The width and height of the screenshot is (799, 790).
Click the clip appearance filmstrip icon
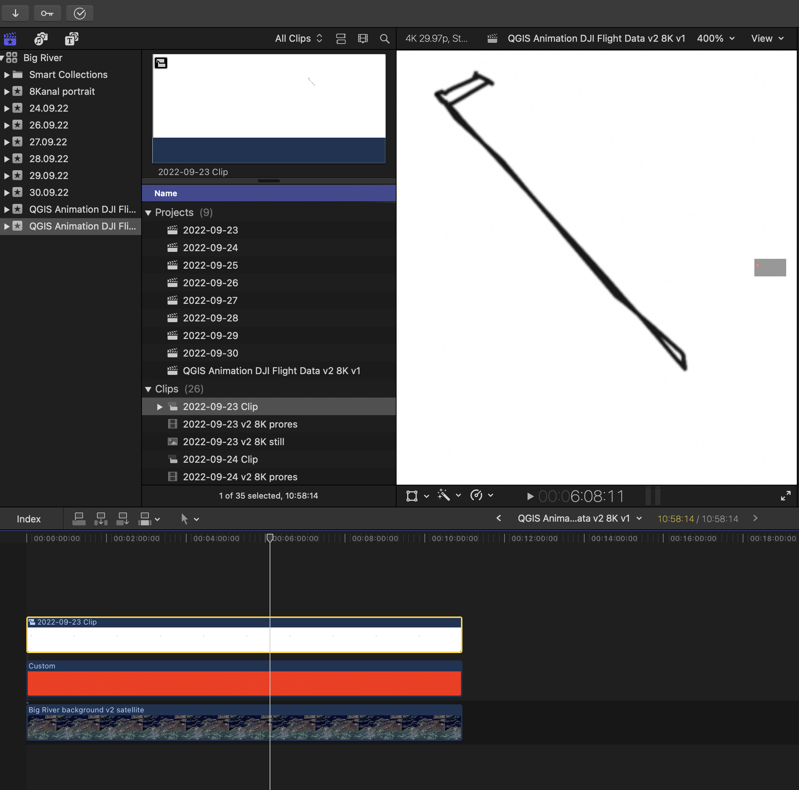[363, 39]
